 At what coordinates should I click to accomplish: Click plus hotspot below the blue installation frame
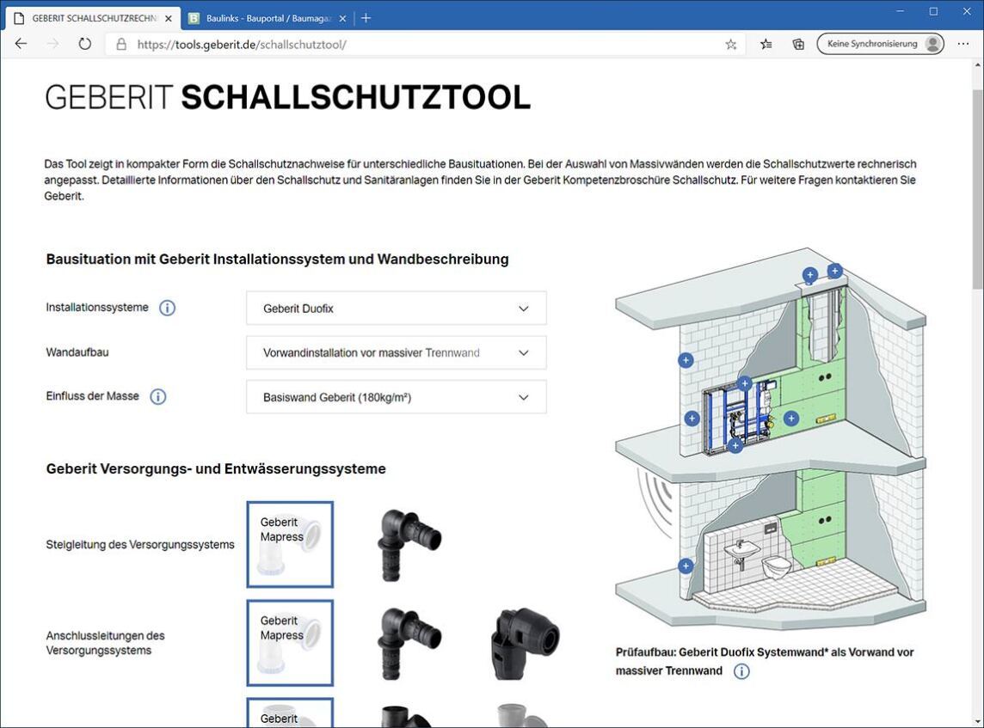pos(735,446)
